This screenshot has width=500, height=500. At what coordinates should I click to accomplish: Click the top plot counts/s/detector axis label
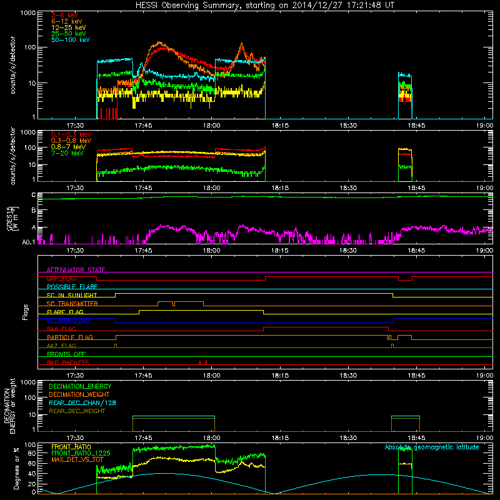coord(12,65)
